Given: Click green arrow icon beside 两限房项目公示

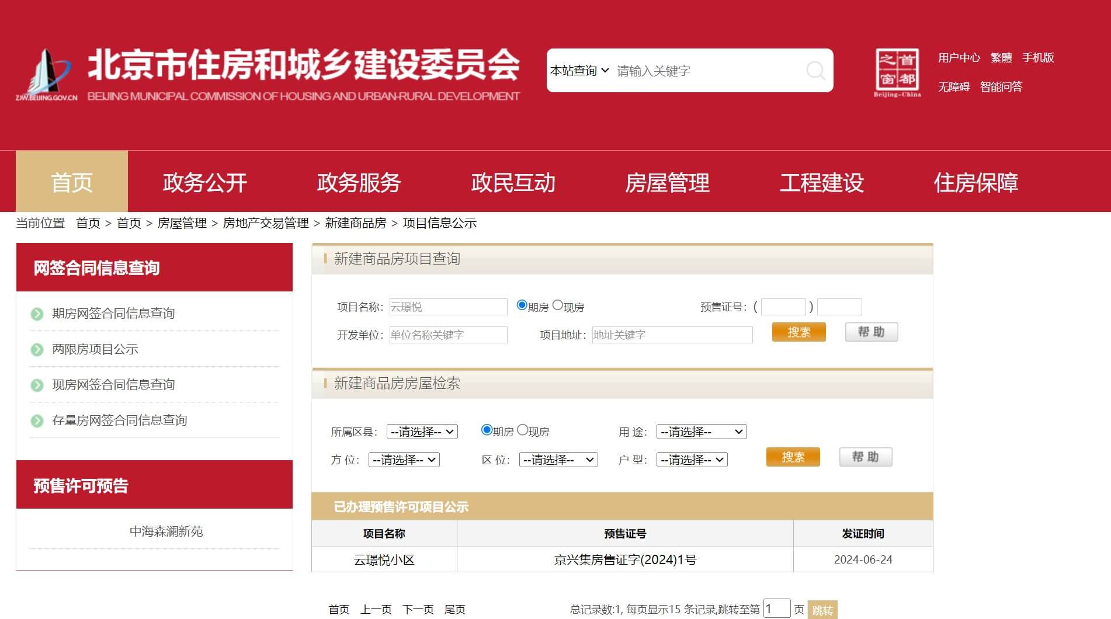Looking at the screenshot, I should pyautogui.click(x=37, y=350).
